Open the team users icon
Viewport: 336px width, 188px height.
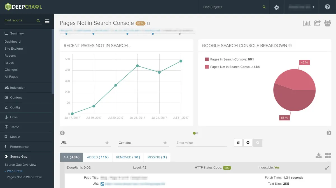point(328,23)
